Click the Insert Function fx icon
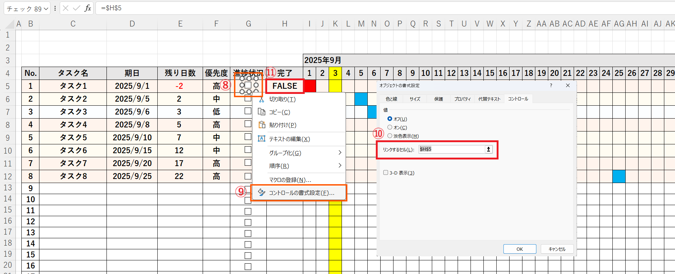This screenshot has width=675, height=274. pyautogui.click(x=88, y=8)
